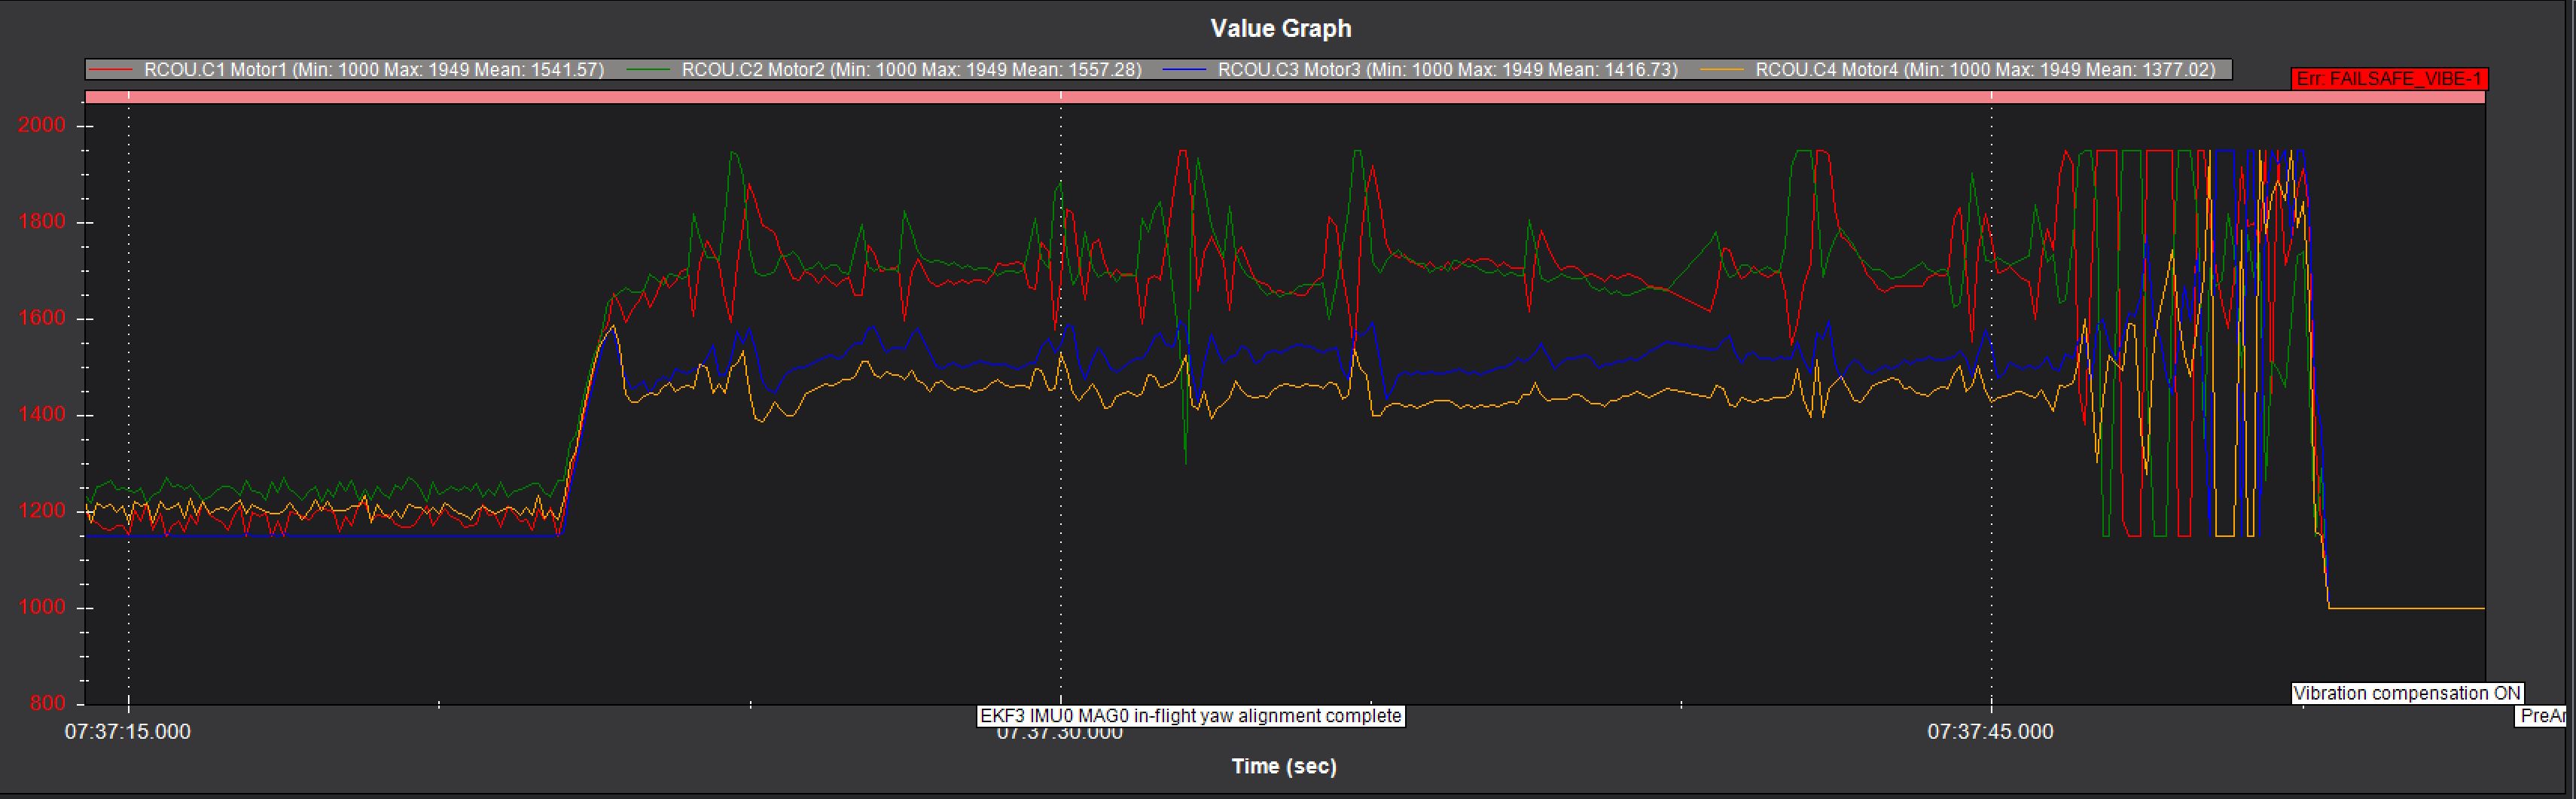The width and height of the screenshot is (2576, 799).
Task: Click the truncated PreAr message label
Action: tap(2541, 716)
